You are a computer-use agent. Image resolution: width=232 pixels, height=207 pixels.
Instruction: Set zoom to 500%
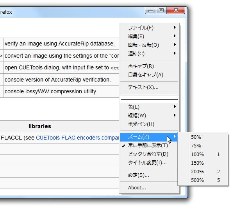coord(203,180)
